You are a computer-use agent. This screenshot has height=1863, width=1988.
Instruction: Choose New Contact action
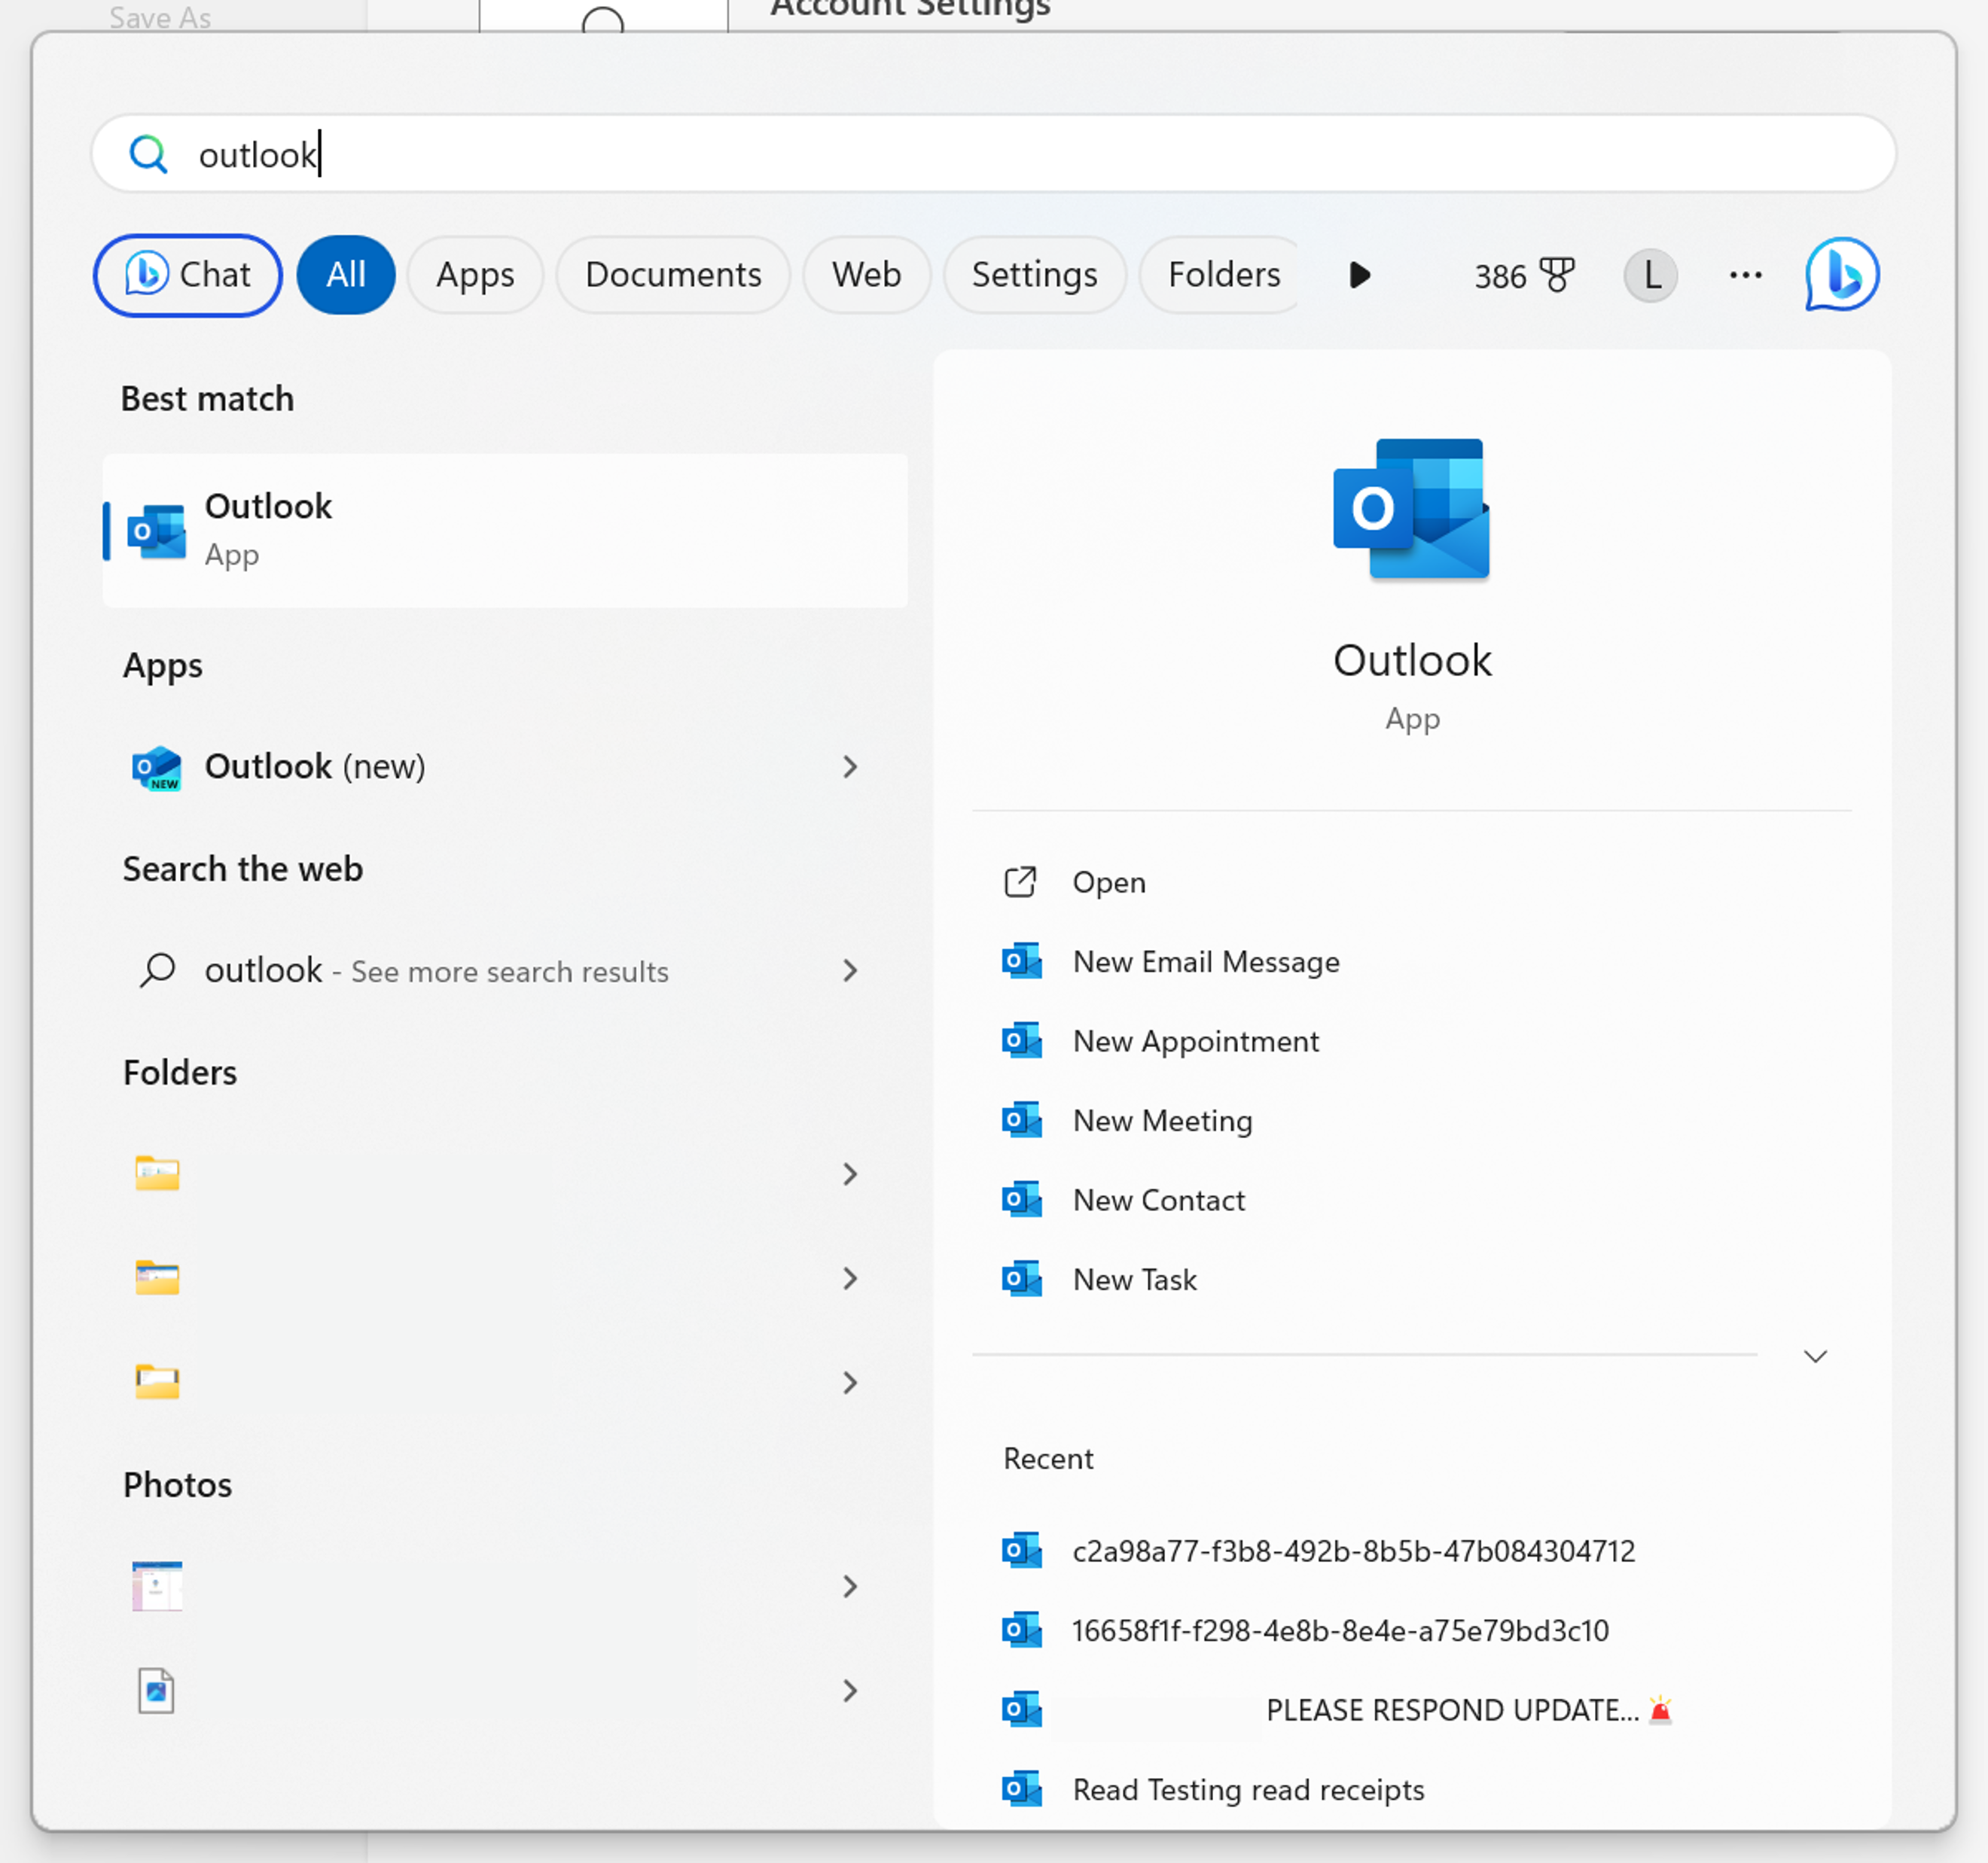tap(1411, 1201)
